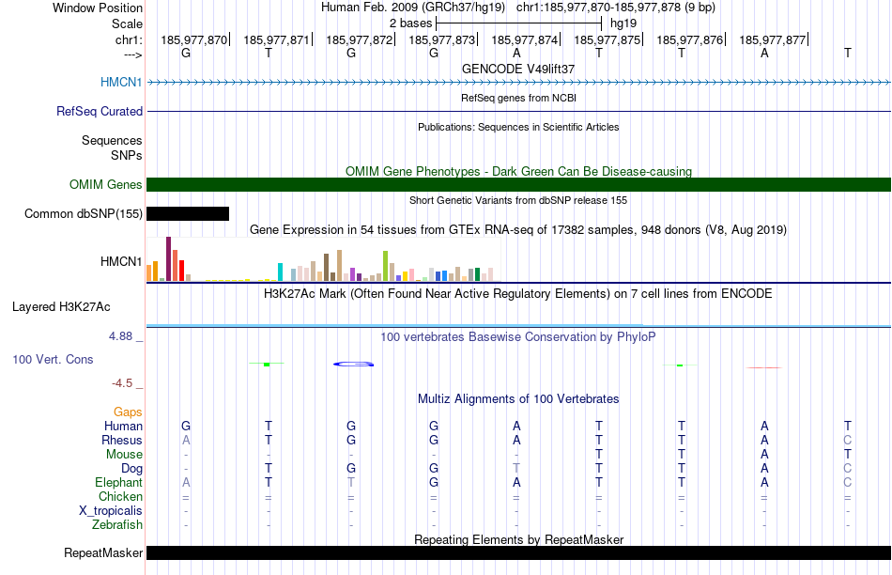Image resolution: width=892 pixels, height=575 pixels.
Task: Click the red negative PhyloP conservation mark
Action: (764, 367)
